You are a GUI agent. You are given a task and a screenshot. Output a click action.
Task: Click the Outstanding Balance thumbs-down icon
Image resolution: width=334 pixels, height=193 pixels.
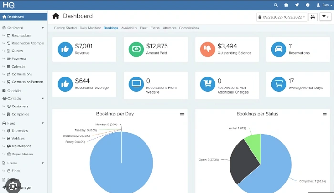[207, 48]
